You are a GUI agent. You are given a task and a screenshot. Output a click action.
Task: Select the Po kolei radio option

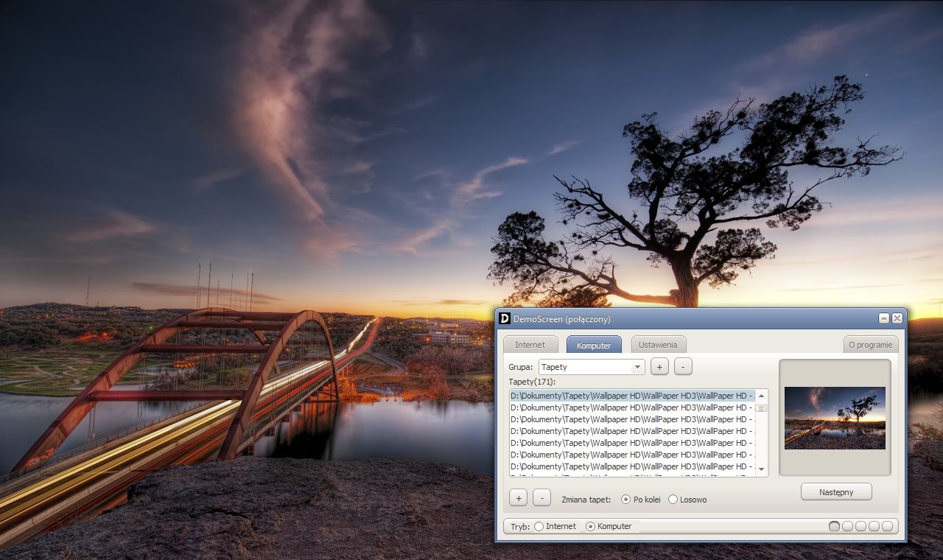(x=626, y=500)
